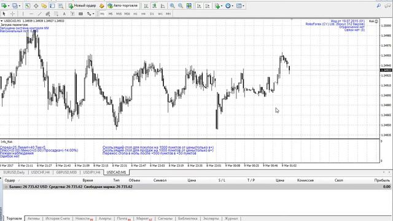Click the templates icon
This screenshot has width=393, height=221.
point(239,6)
